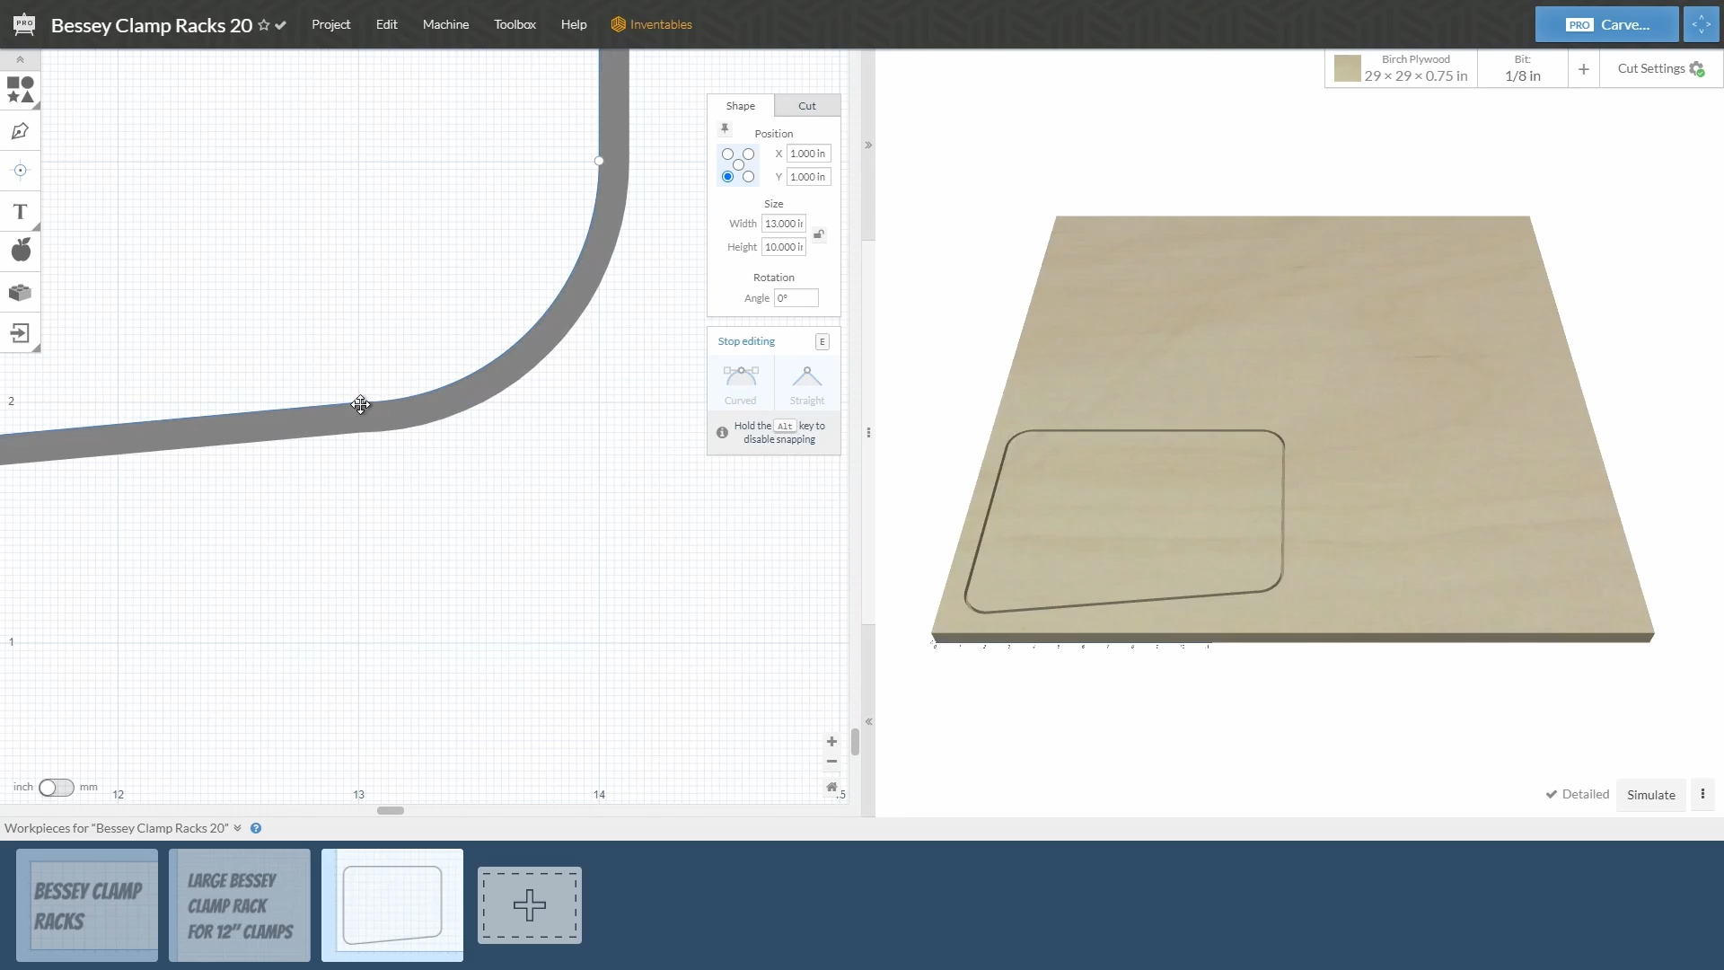The image size is (1724, 970).
Task: Open the preview more options menu
Action: tap(1702, 794)
